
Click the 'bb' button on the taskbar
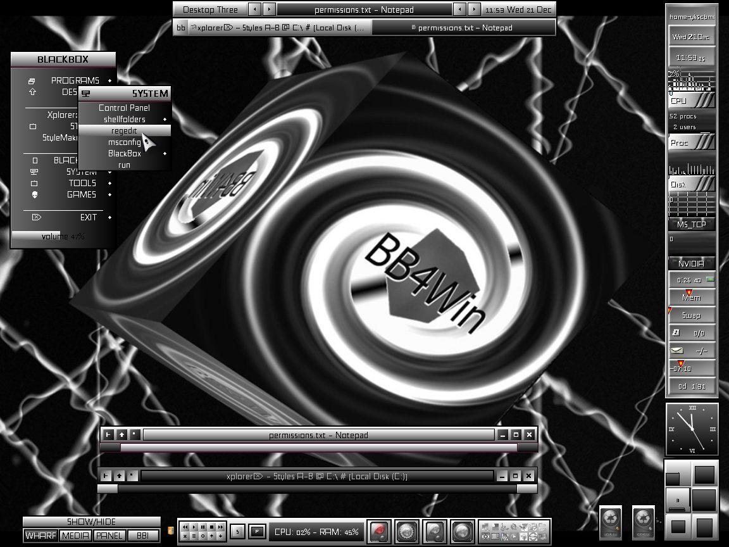pos(181,28)
